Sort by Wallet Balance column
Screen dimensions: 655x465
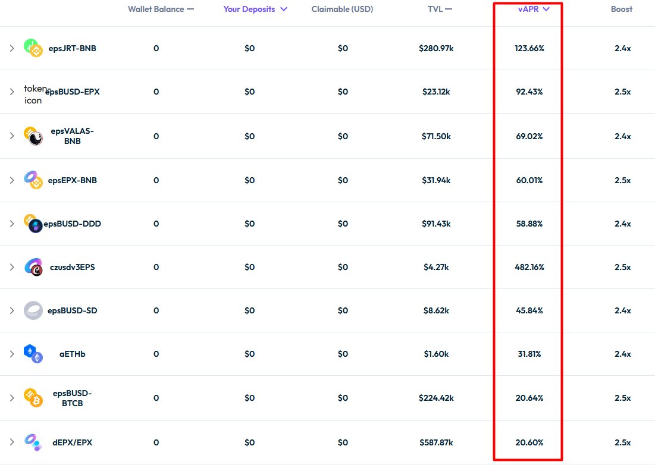click(x=161, y=9)
